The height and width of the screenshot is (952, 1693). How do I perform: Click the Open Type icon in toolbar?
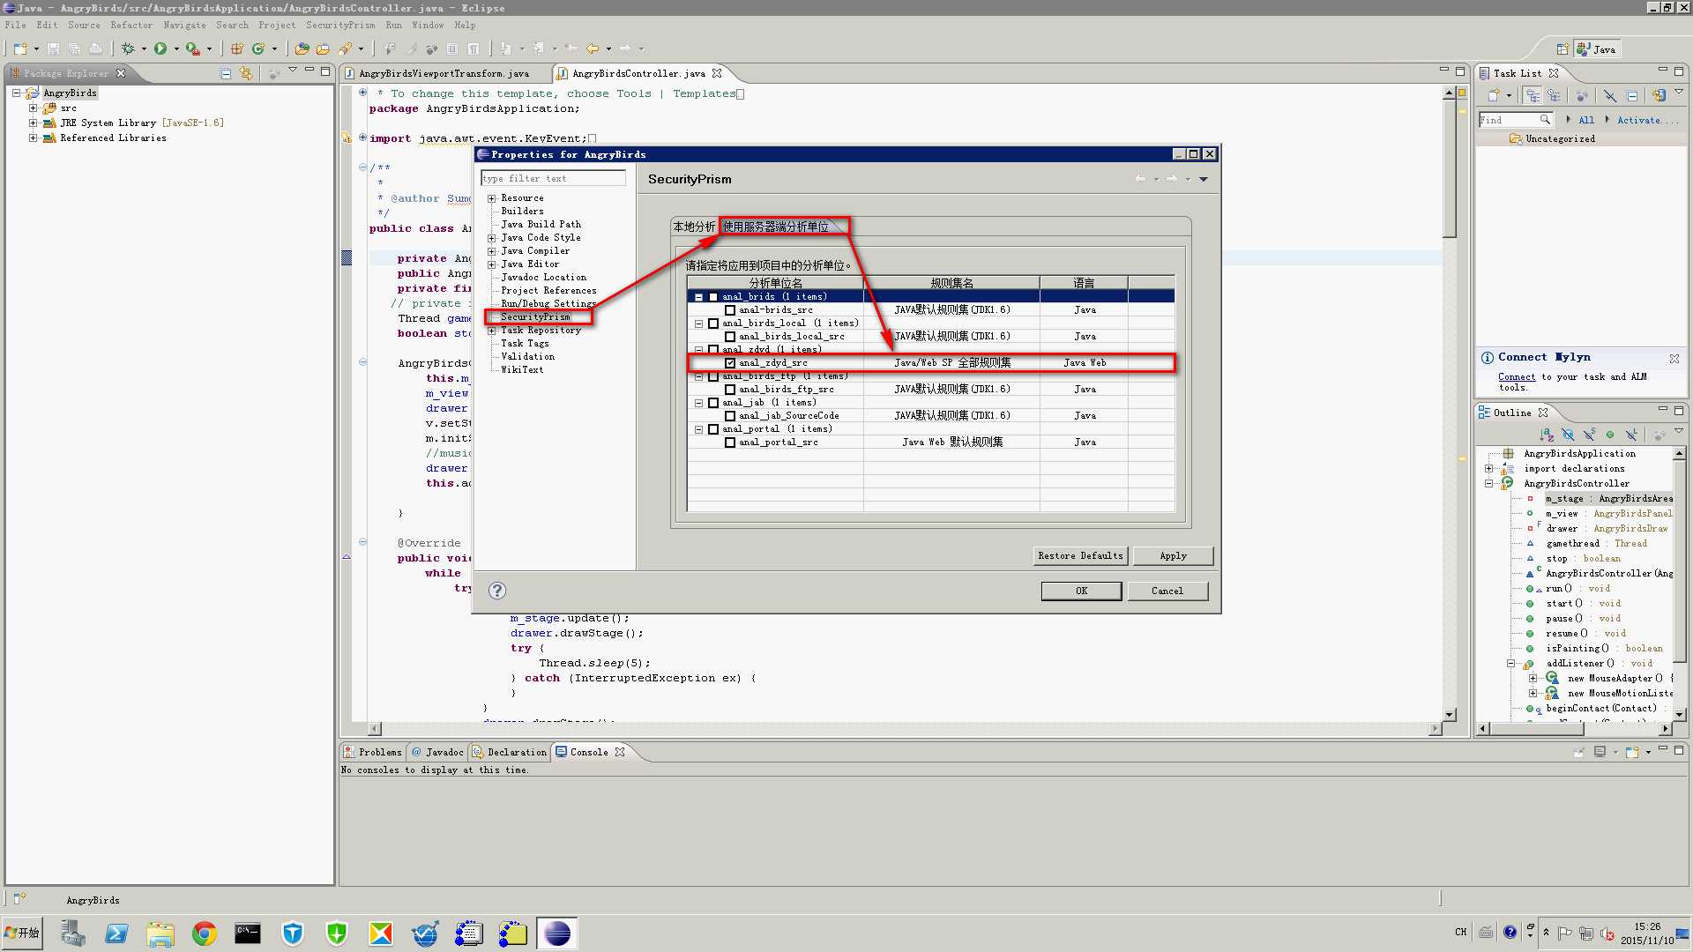pyautogui.click(x=302, y=48)
